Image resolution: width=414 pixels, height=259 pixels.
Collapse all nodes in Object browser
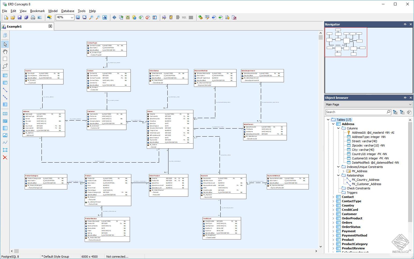coord(402,112)
